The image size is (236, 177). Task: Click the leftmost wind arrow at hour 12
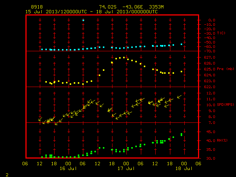[x=40, y=119]
